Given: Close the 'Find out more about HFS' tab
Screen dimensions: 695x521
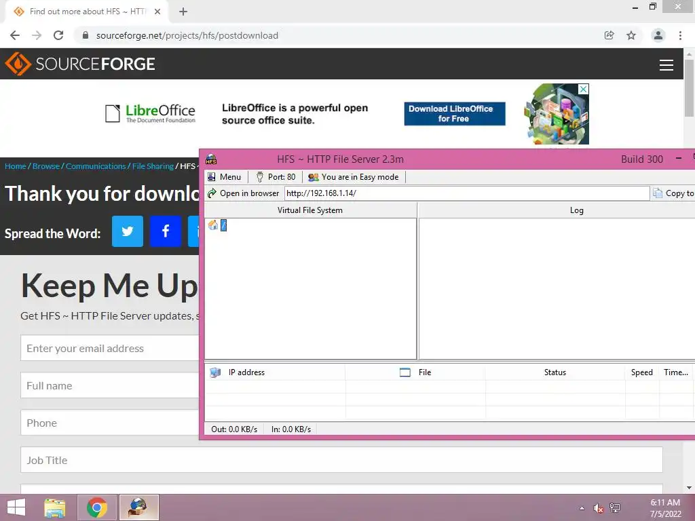Looking at the screenshot, I should [x=157, y=12].
